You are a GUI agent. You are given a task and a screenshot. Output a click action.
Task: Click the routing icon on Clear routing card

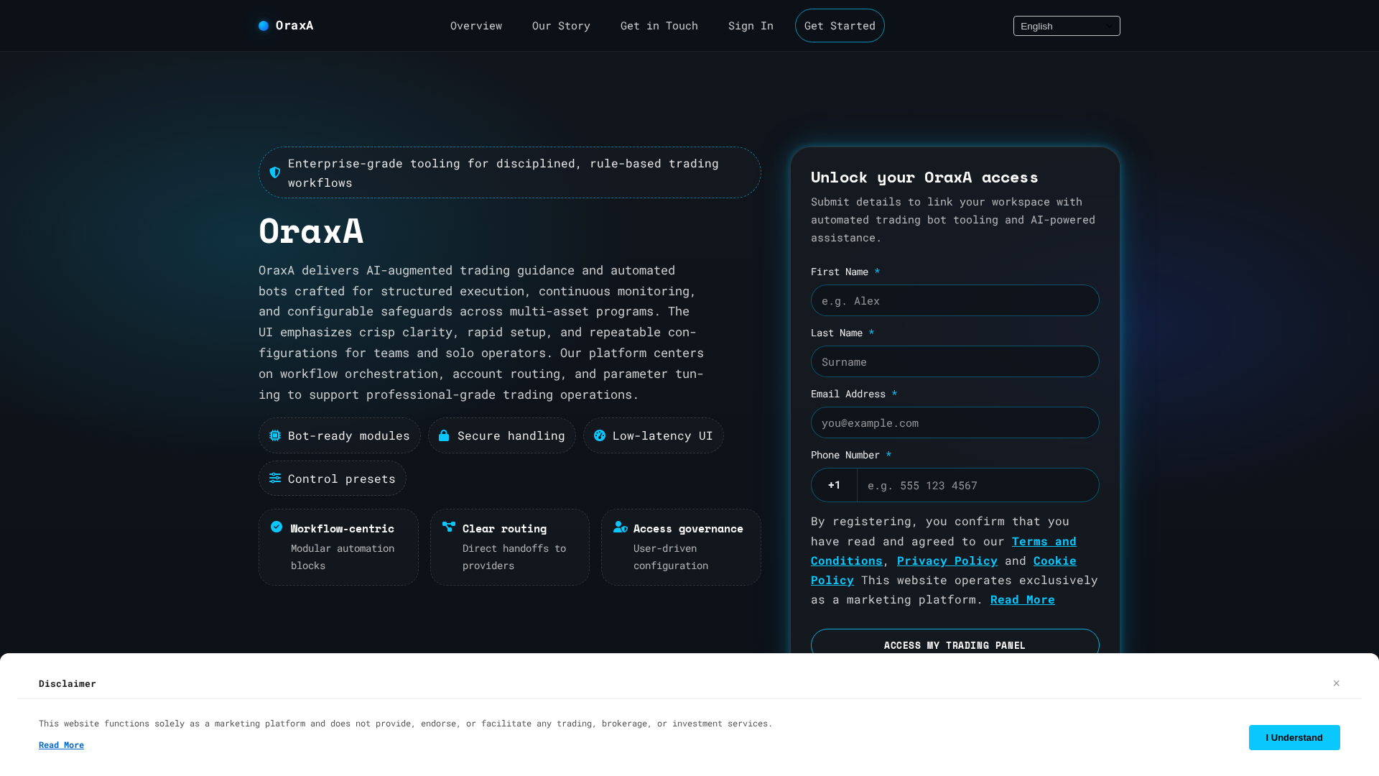pos(449,527)
